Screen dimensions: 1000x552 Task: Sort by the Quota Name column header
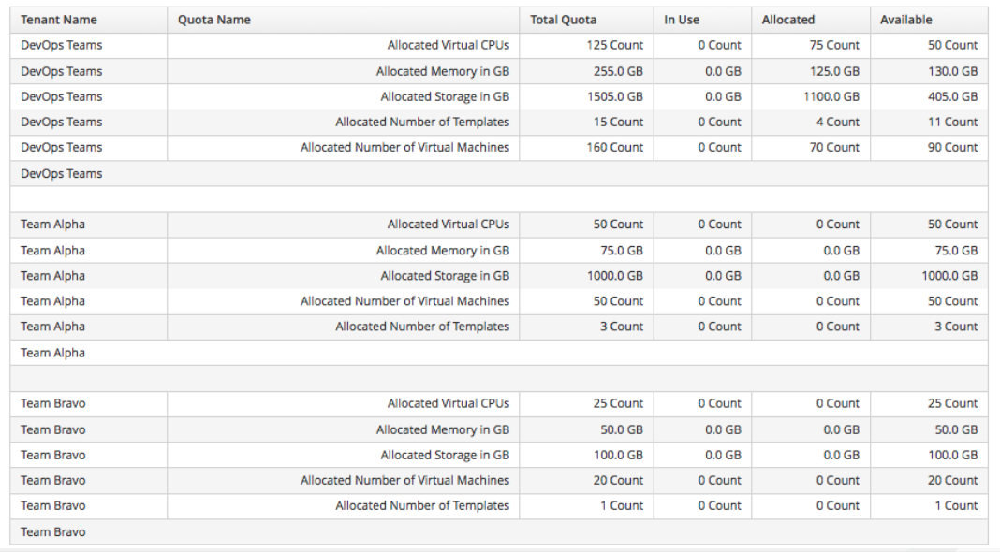(x=214, y=20)
